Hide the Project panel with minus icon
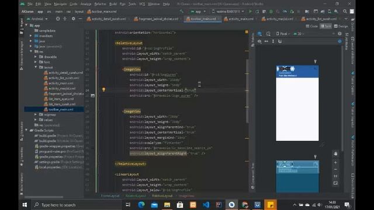The height and width of the screenshot is (210, 374). pyautogui.click(x=80, y=19)
